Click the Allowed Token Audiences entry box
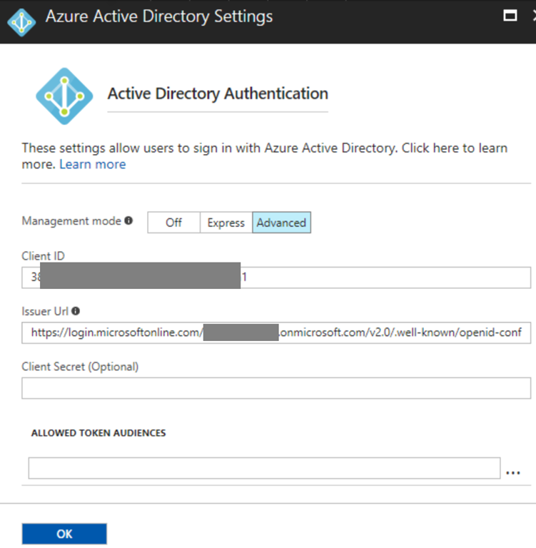Image resolution: width=536 pixels, height=548 pixels. pos(264,468)
